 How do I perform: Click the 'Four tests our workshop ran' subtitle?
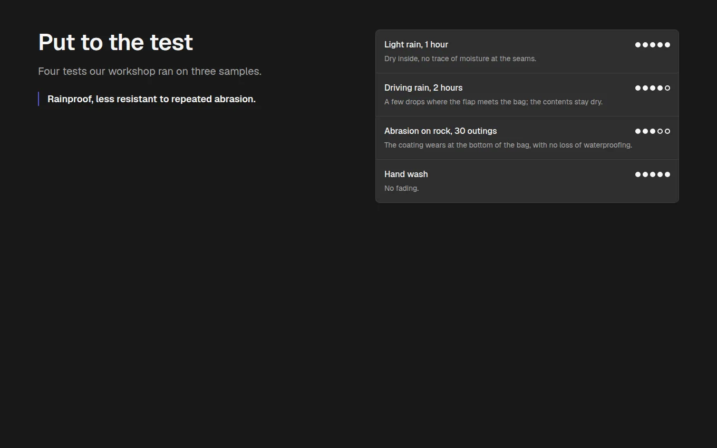(150, 71)
